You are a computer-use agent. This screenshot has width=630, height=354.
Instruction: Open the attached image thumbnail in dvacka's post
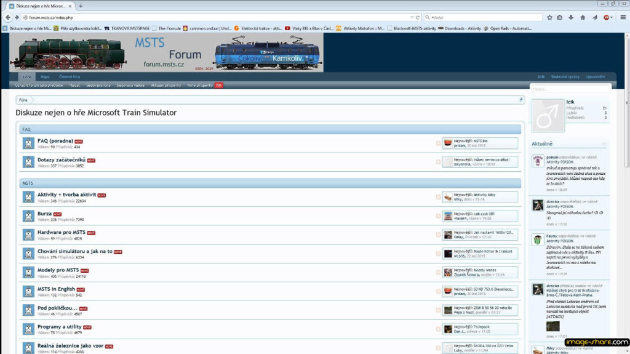[553, 326]
